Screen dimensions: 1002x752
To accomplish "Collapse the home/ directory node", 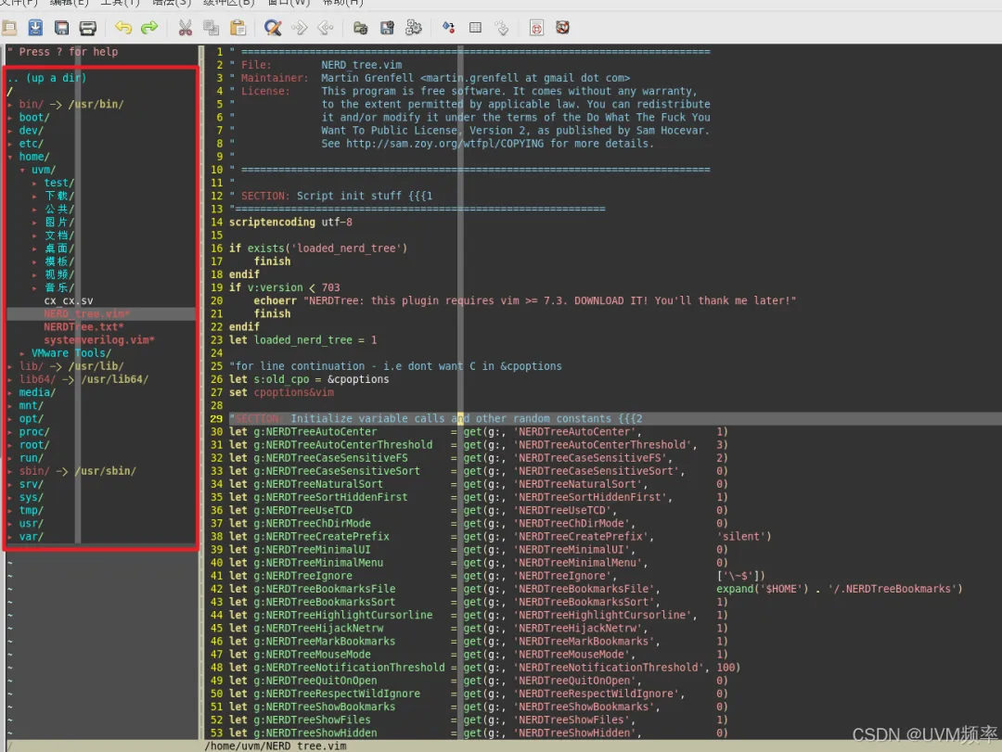I will (33, 157).
